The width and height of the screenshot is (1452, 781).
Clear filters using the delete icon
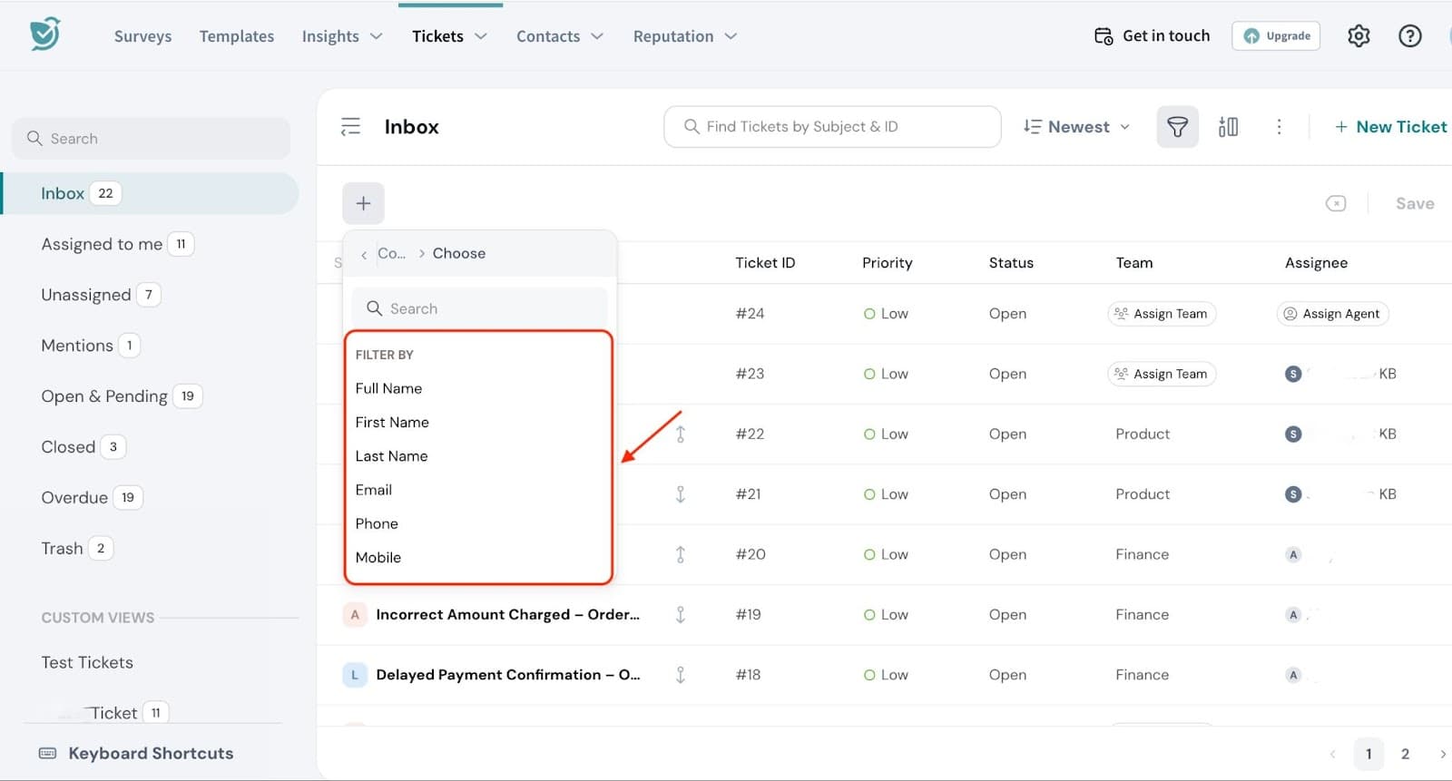point(1335,203)
